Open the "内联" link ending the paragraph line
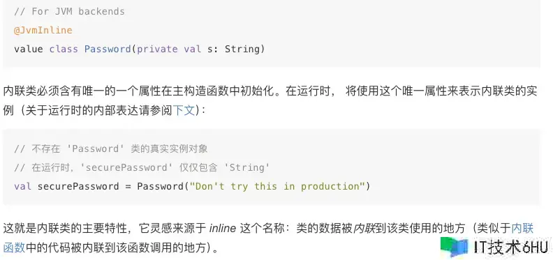 pyautogui.click(x=522, y=229)
